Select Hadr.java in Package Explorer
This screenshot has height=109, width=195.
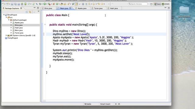19,28
